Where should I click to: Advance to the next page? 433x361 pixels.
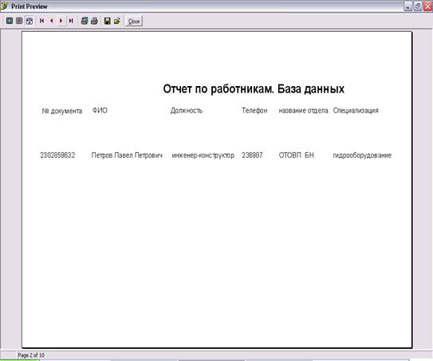[x=61, y=21]
